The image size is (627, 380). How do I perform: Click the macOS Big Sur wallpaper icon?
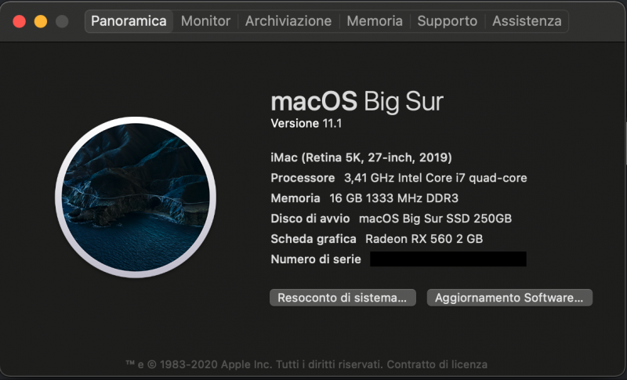click(x=136, y=197)
